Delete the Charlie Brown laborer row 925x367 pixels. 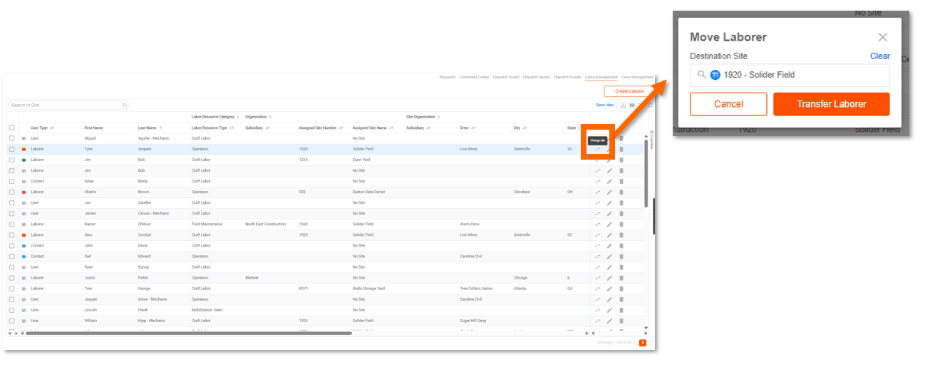click(x=621, y=192)
